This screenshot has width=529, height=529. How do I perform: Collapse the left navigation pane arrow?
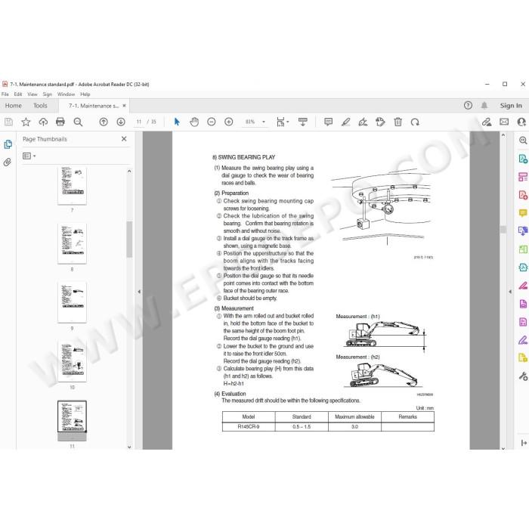click(x=139, y=292)
